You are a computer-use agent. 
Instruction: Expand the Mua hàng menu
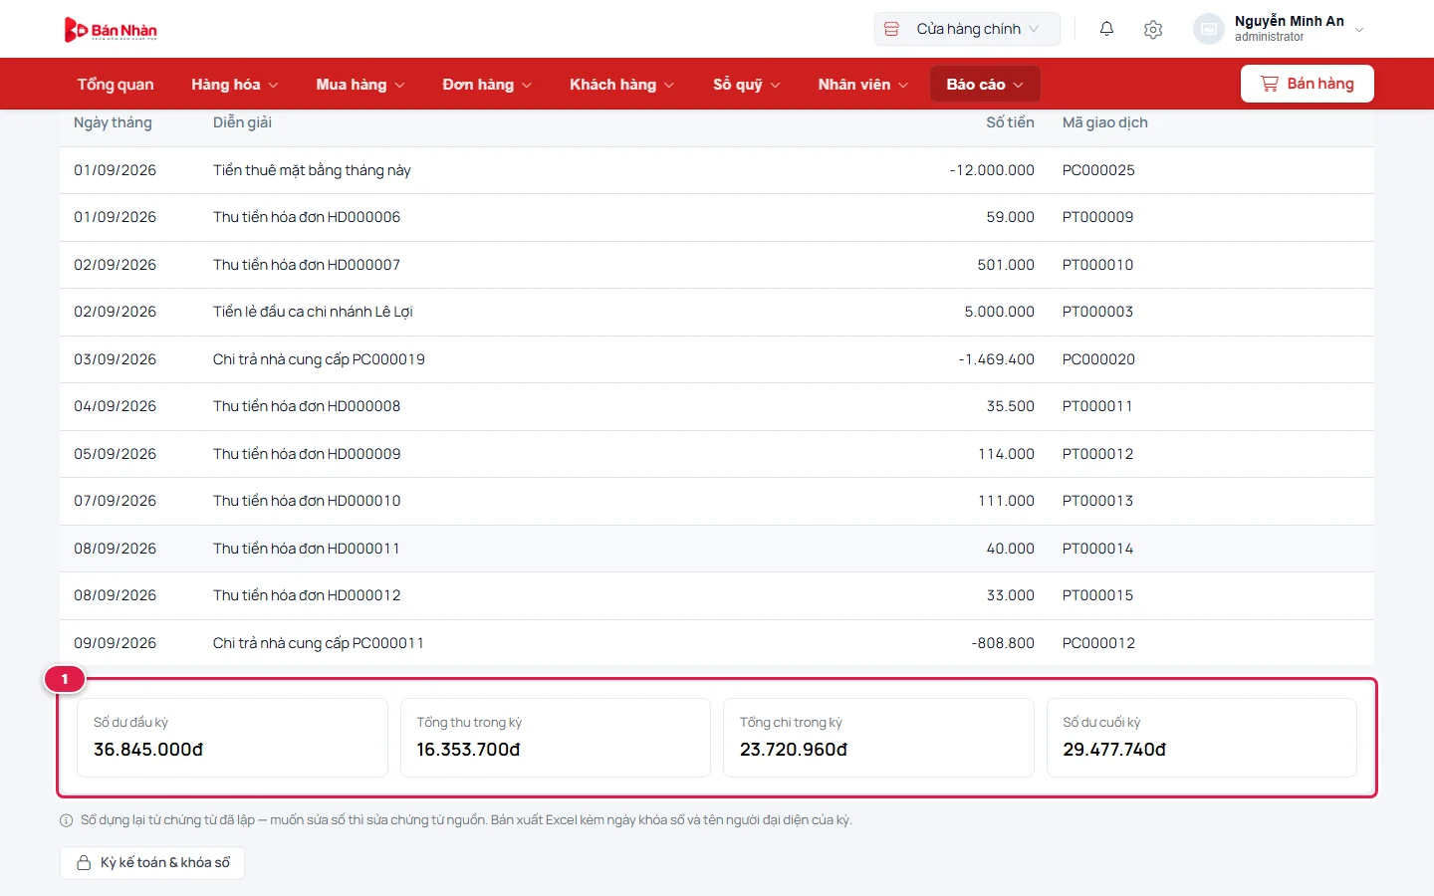coord(360,85)
